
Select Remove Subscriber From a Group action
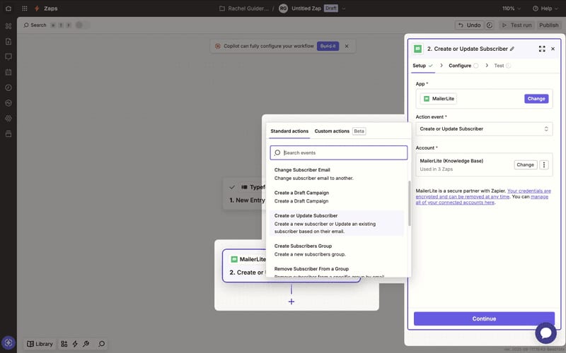coord(337,271)
